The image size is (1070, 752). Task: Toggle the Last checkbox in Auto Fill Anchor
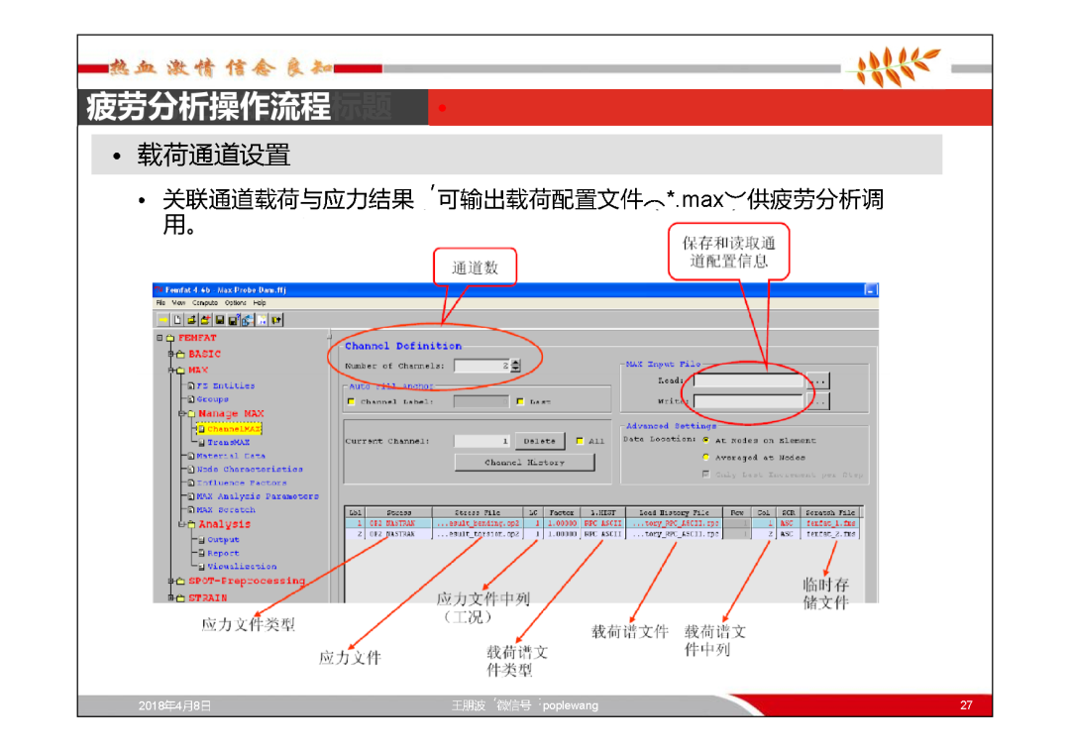pos(520,402)
